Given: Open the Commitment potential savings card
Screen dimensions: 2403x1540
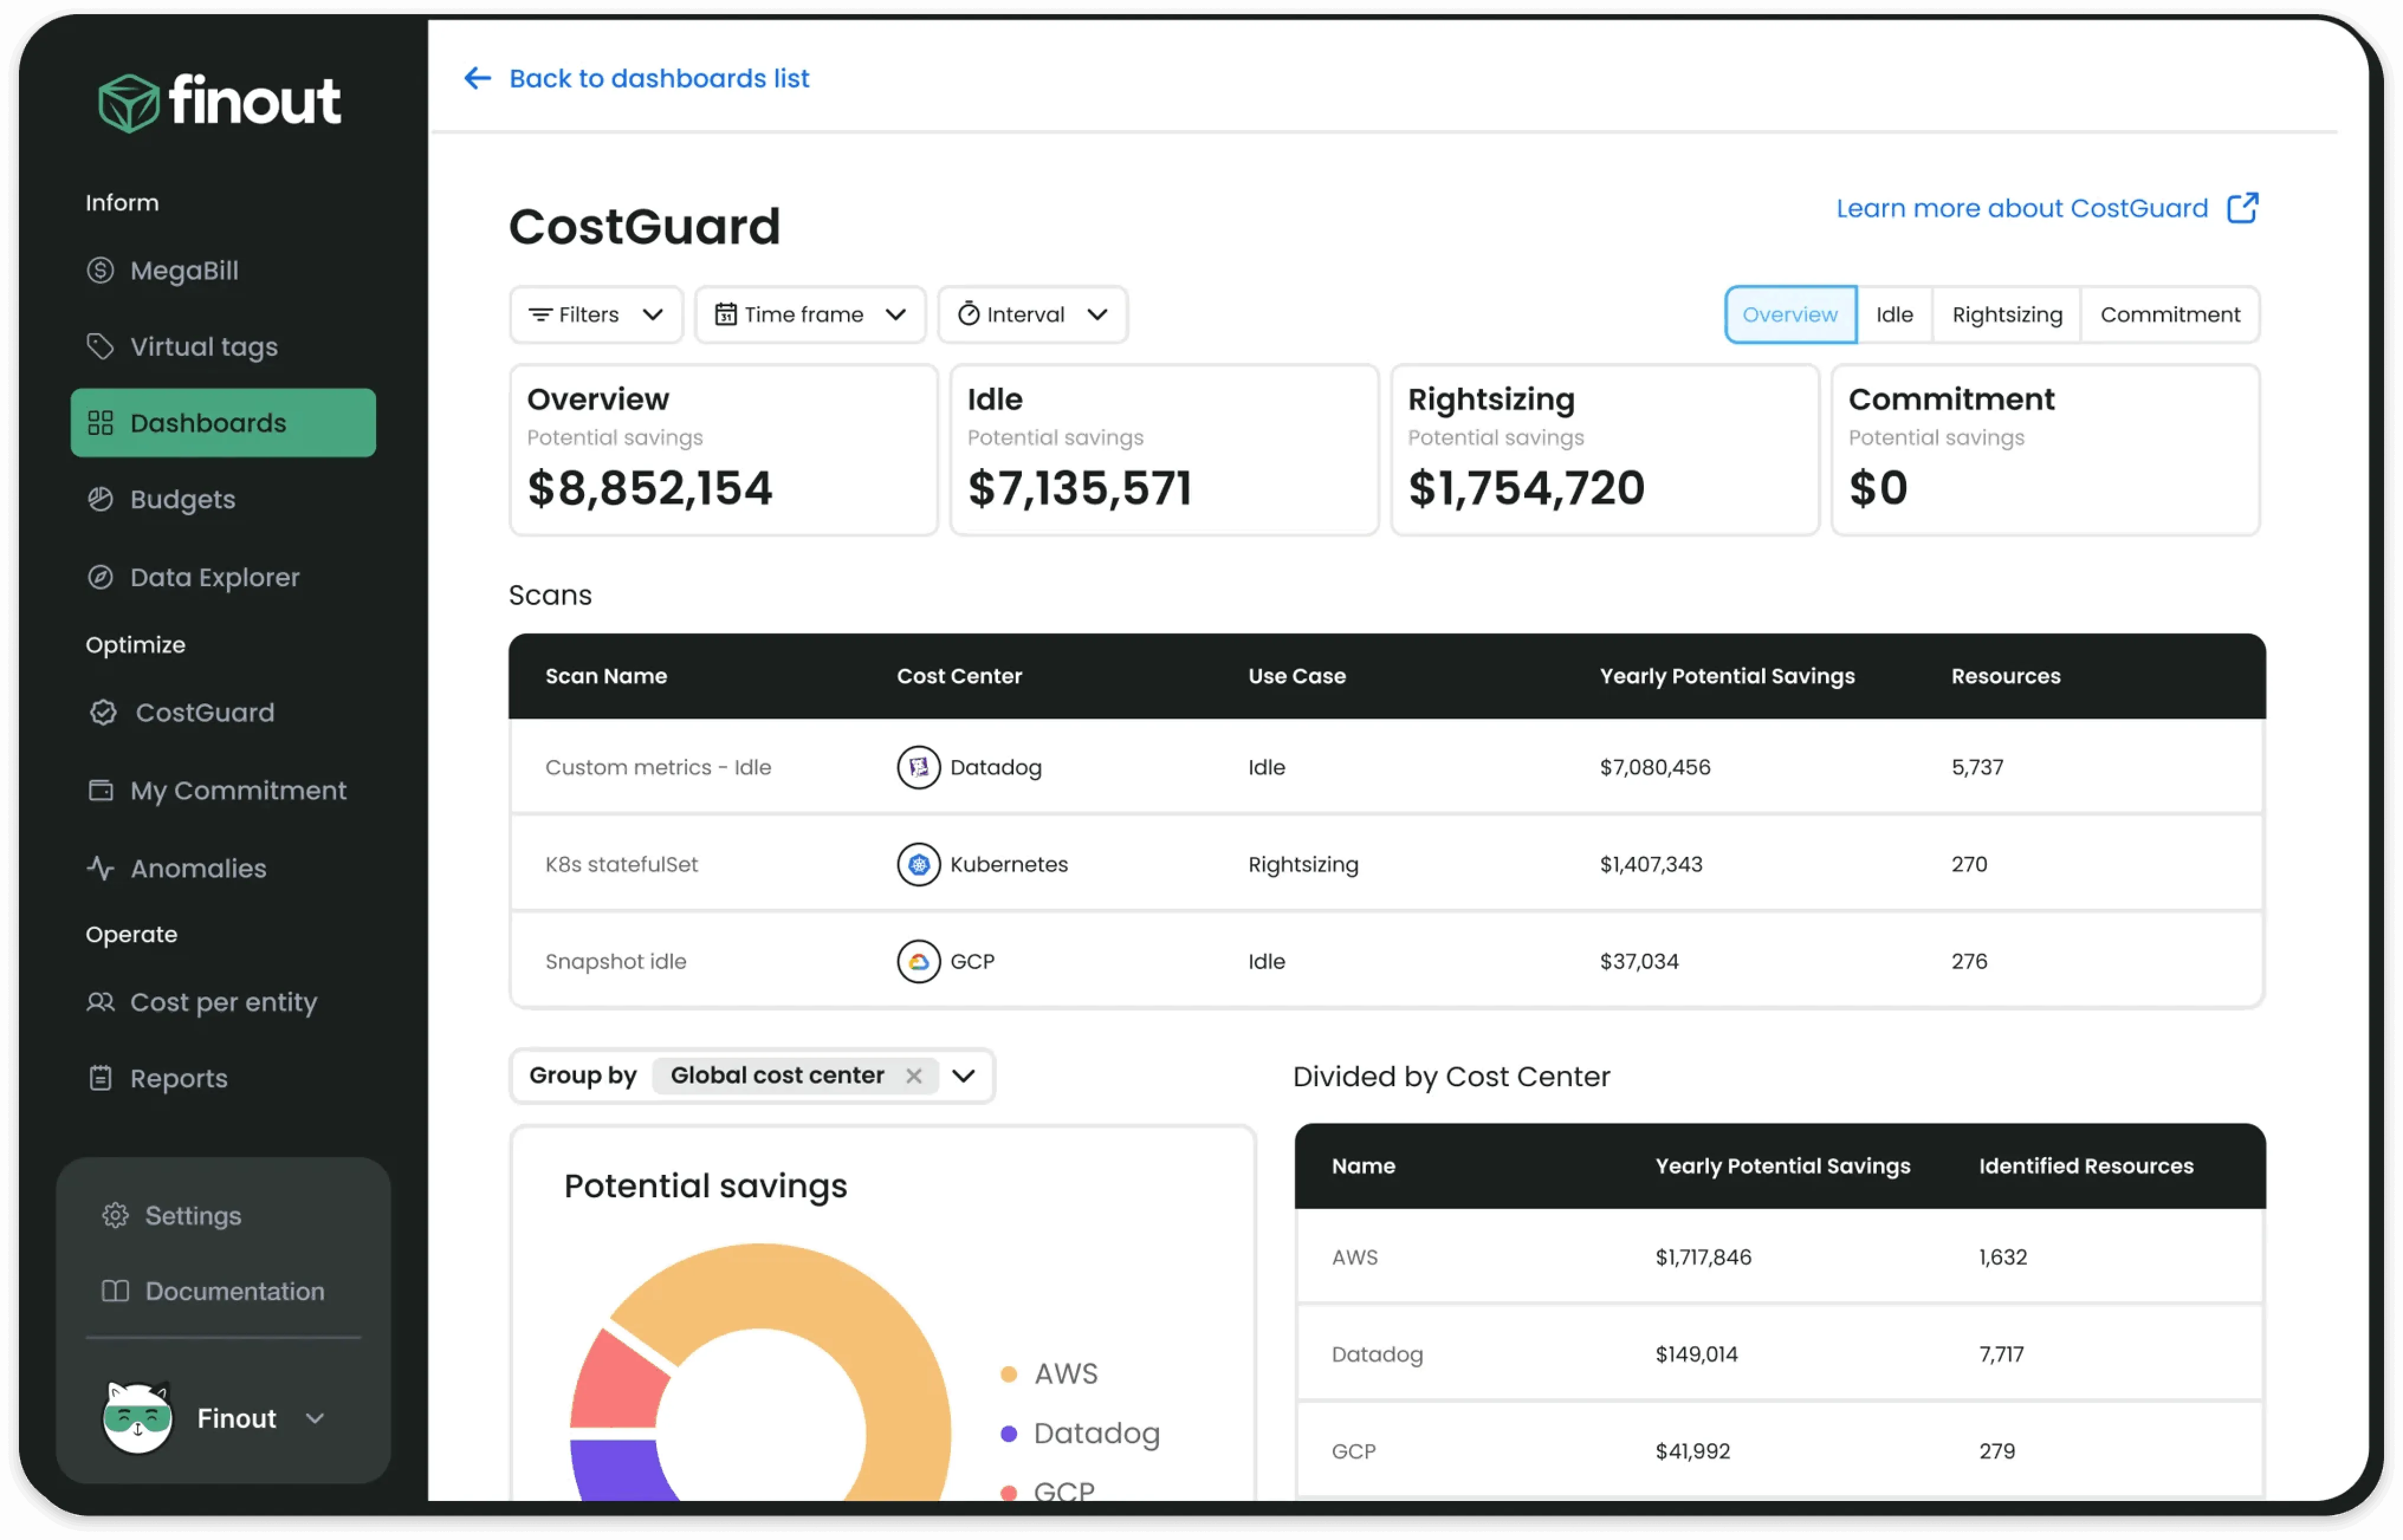Looking at the screenshot, I should point(2045,450).
